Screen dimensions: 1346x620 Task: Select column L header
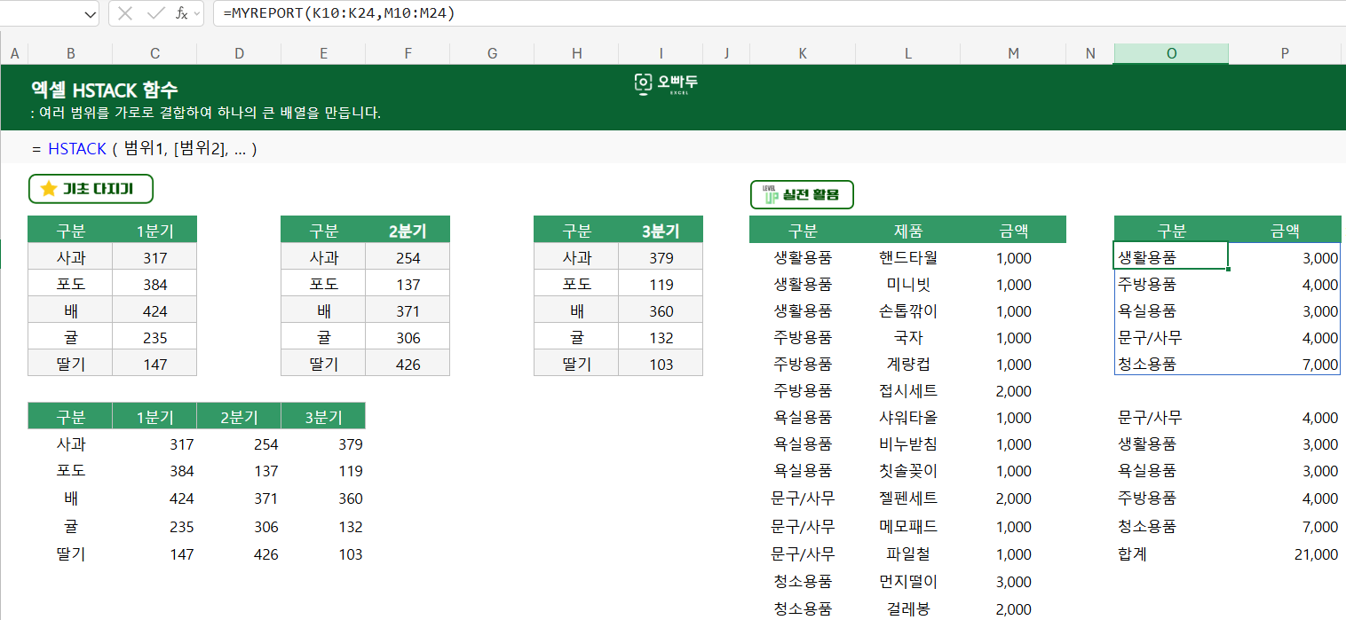[908, 54]
